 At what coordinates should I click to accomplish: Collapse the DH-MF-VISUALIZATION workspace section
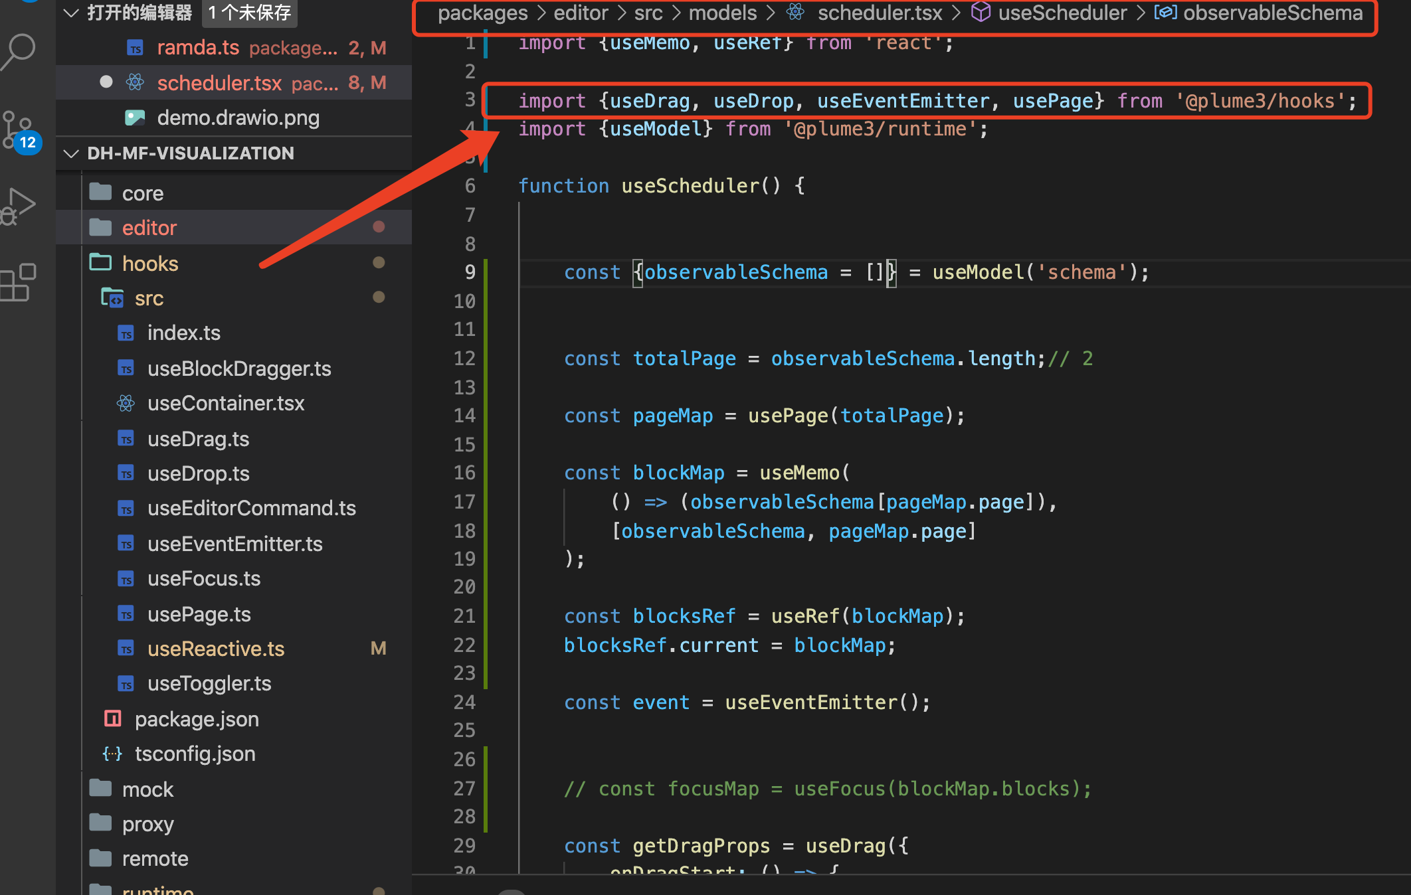point(71,153)
